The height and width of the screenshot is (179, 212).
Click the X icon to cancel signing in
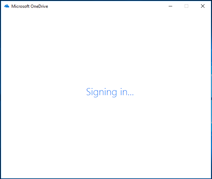pyautogui.click(x=203, y=6)
